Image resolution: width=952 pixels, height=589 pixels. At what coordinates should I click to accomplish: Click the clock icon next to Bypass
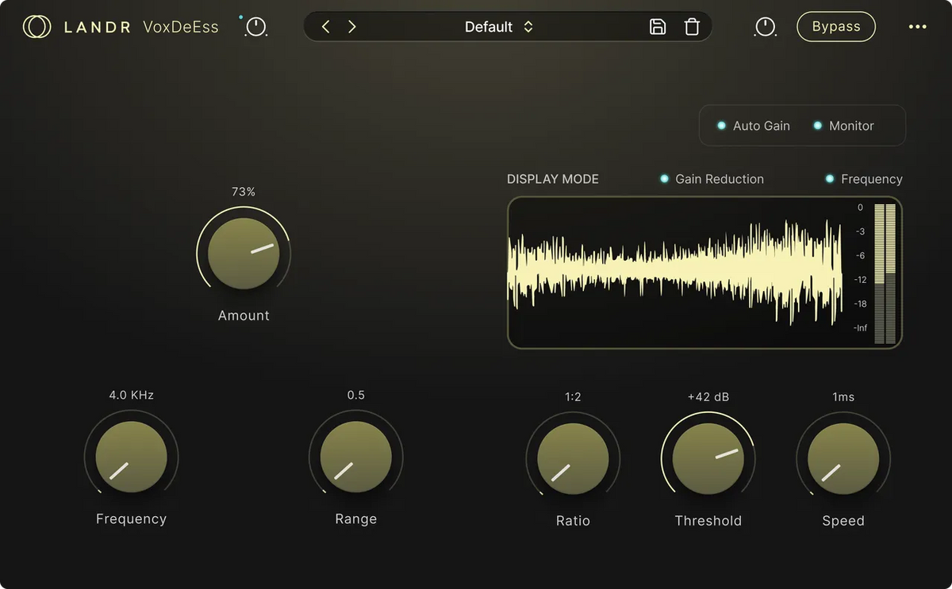pos(765,26)
